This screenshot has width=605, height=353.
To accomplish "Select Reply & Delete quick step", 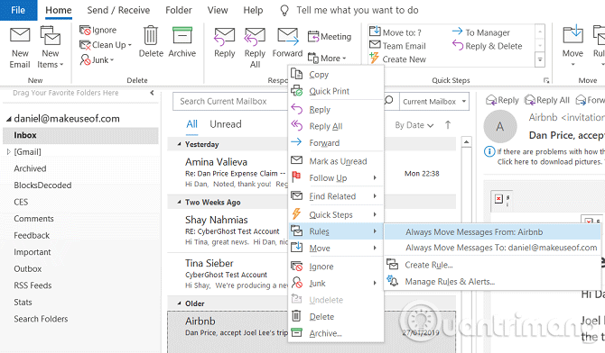I will [x=487, y=46].
